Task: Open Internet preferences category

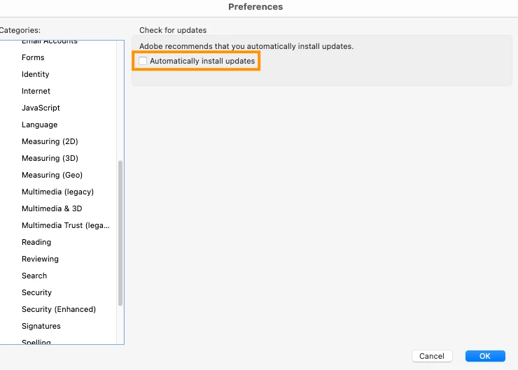Action: 36,91
